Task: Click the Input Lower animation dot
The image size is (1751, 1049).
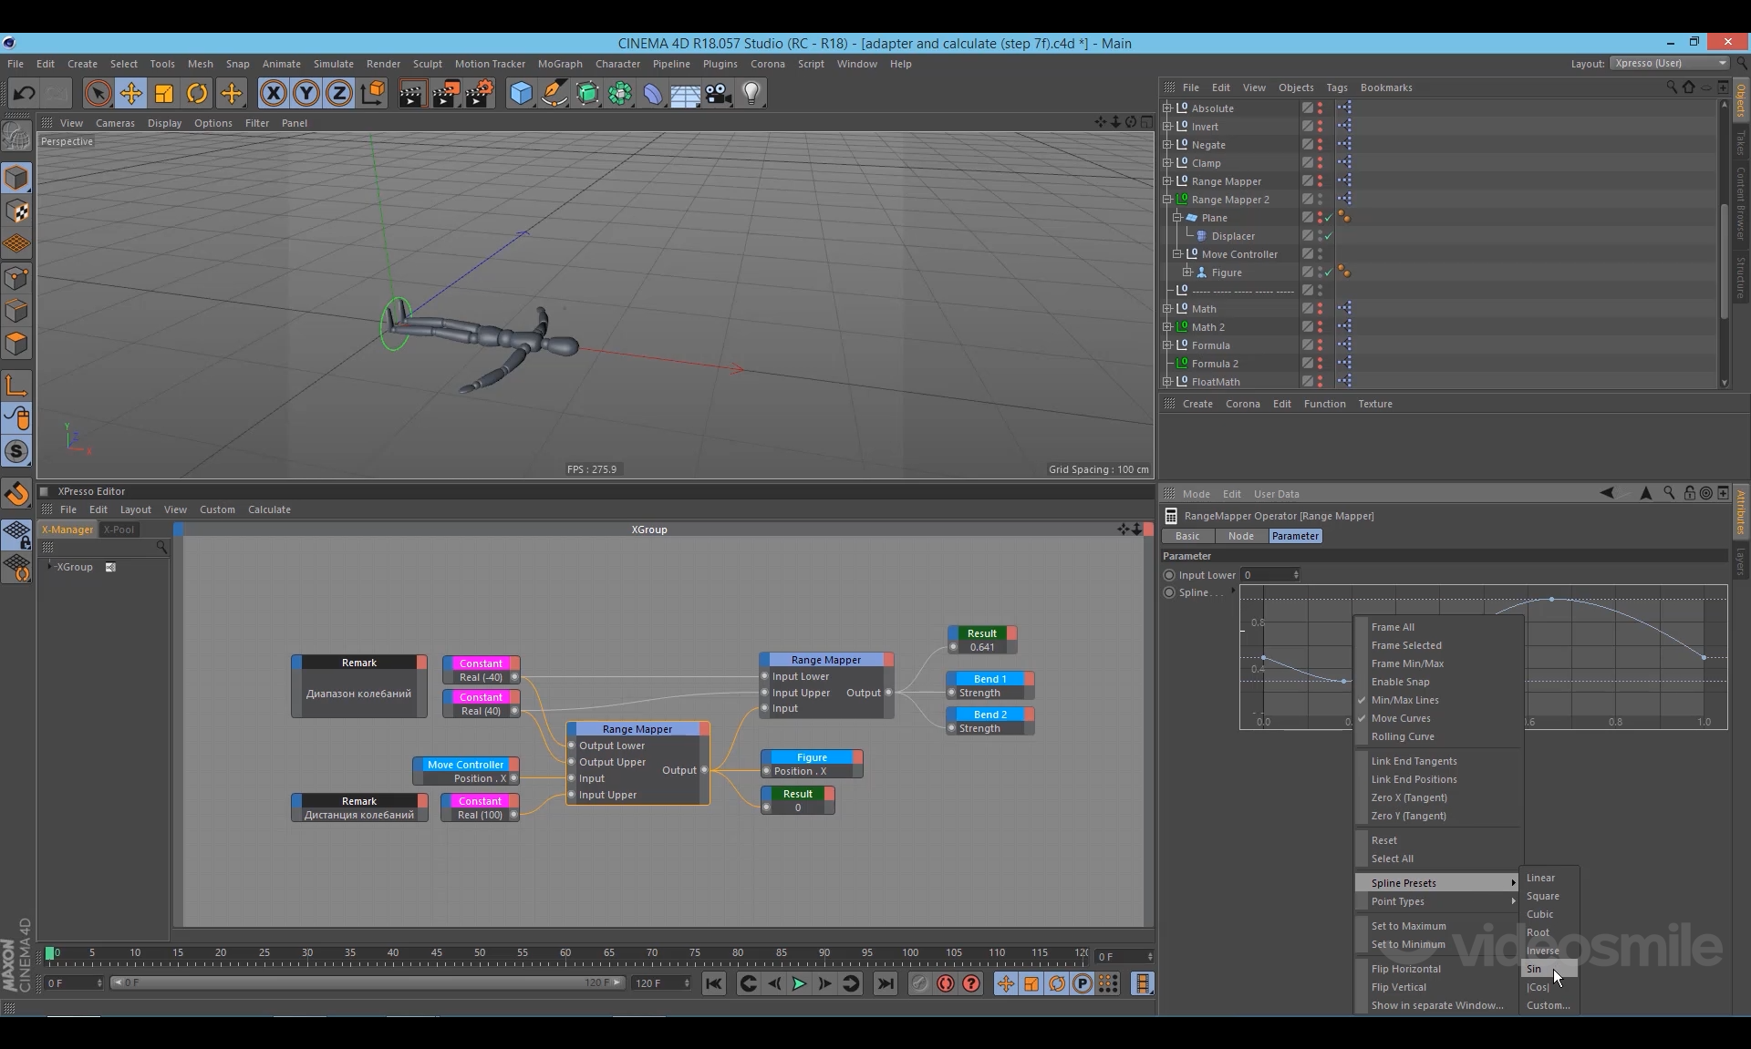Action: pos(1169,575)
